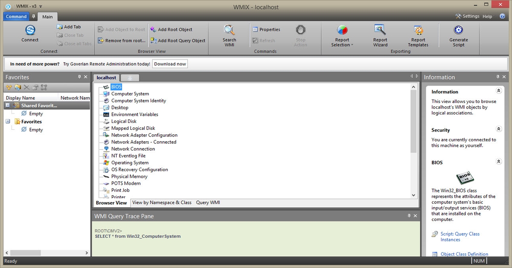This screenshot has width=512, height=268.
Task: Toggle auto-hide pin on Information panel
Action: pos(497,77)
